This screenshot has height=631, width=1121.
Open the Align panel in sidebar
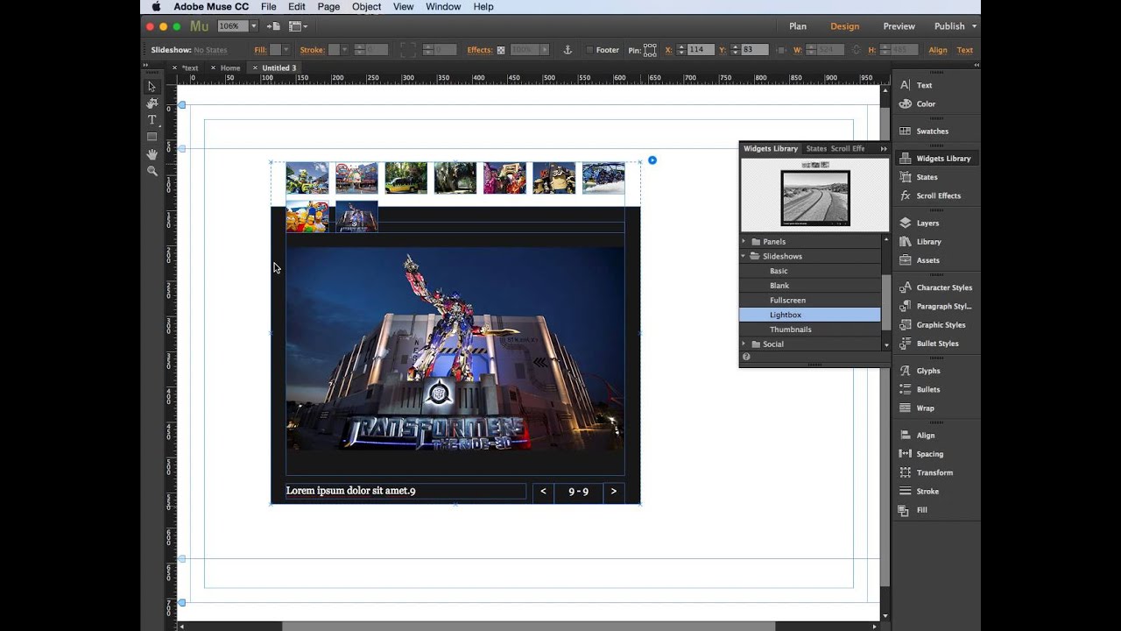coord(916,436)
